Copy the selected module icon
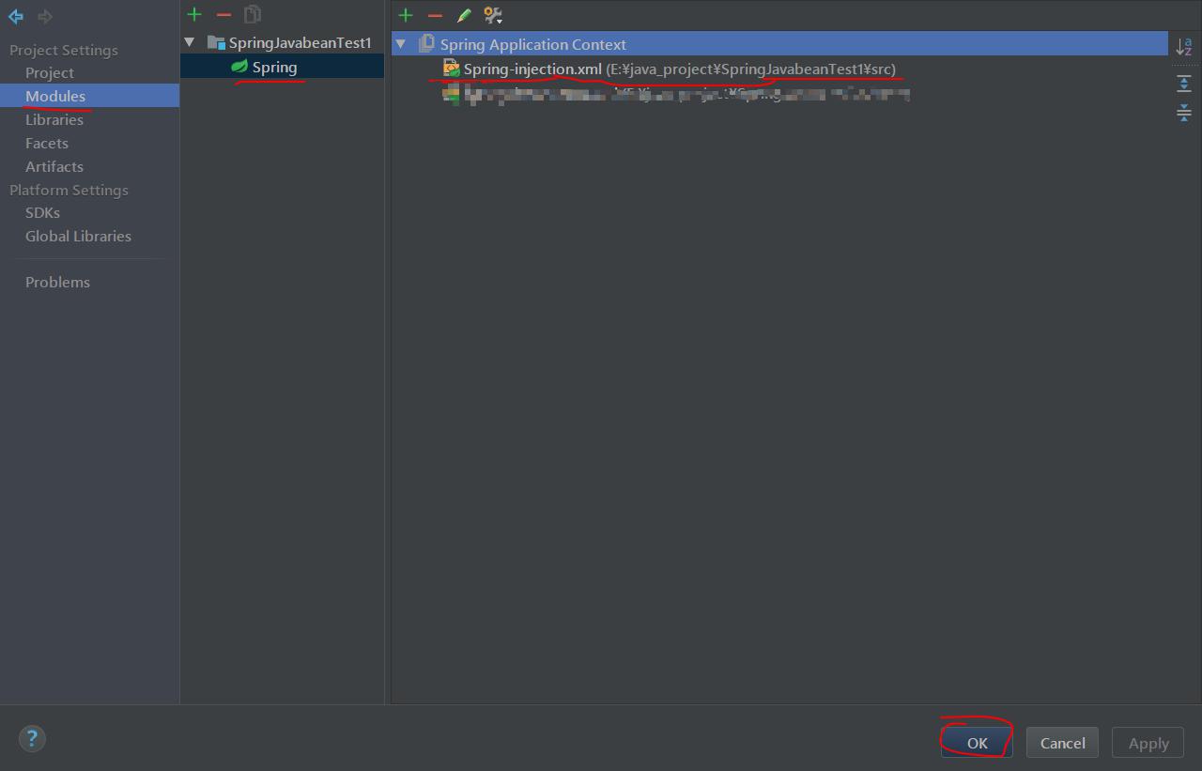This screenshot has width=1202, height=771. click(x=252, y=14)
